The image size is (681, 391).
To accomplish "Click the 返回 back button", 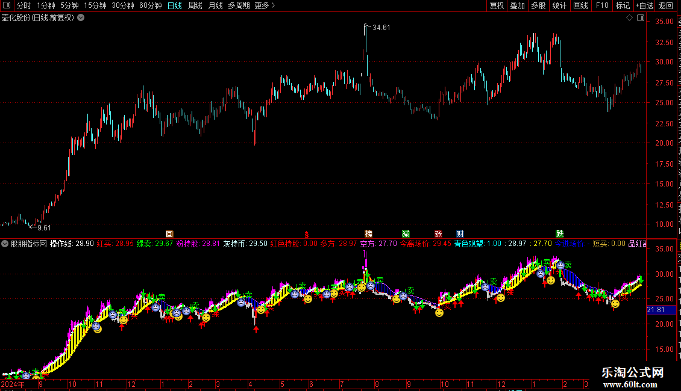I will click(666, 5).
